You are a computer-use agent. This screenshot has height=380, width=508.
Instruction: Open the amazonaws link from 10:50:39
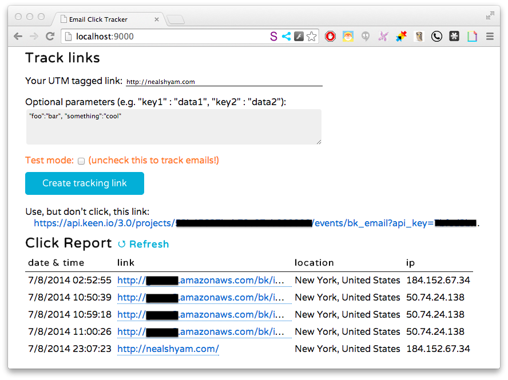click(204, 298)
